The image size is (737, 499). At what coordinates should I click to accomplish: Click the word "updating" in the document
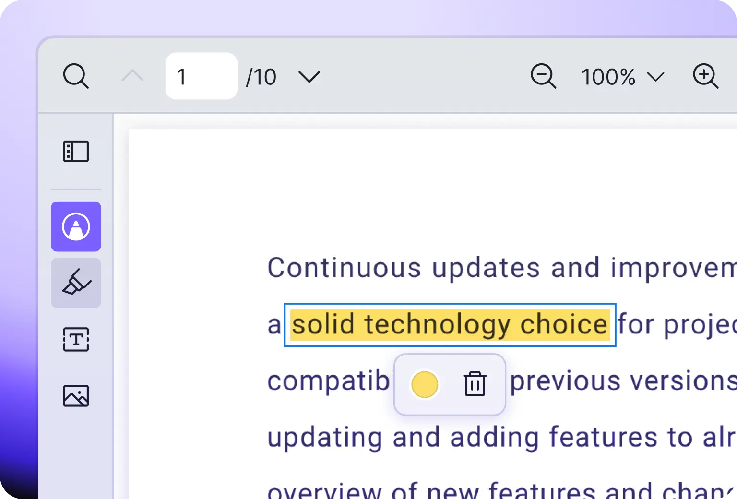(x=325, y=438)
